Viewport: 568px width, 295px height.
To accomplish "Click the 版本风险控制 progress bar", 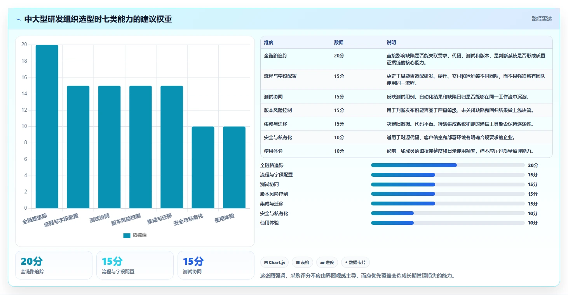I will [x=448, y=194].
